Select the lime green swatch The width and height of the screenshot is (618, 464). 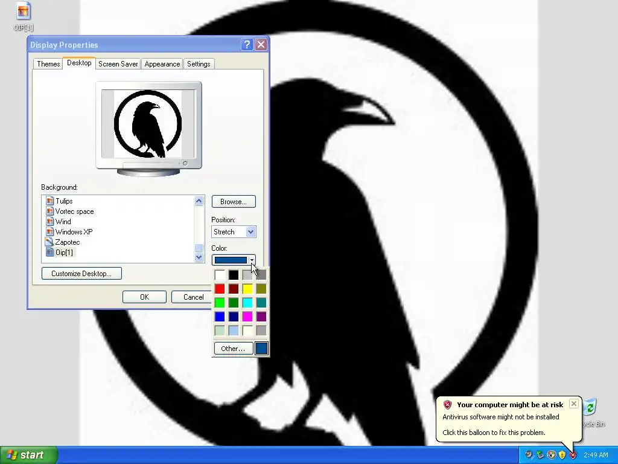[x=220, y=303]
